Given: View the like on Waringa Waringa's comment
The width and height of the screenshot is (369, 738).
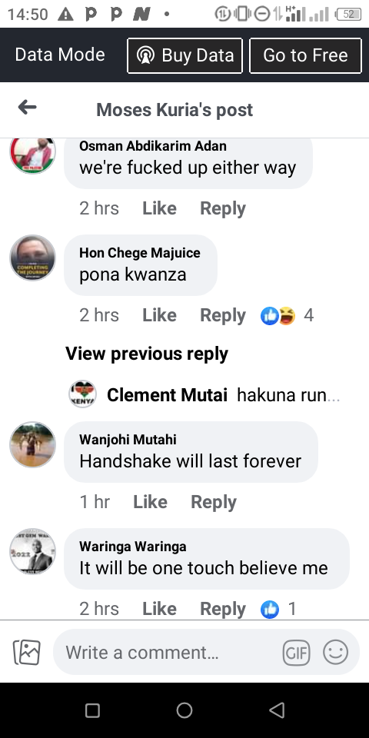Looking at the screenshot, I should 278,609.
